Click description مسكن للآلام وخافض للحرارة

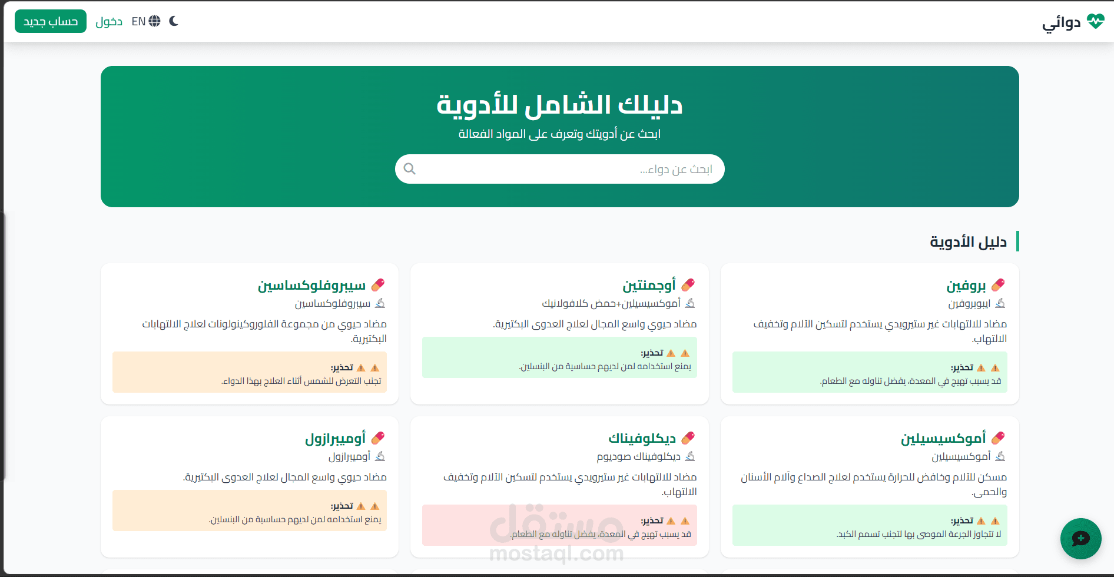coord(874,484)
